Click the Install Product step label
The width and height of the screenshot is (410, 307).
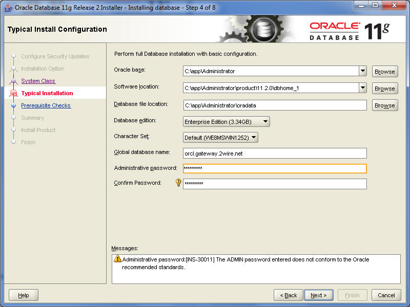click(38, 130)
